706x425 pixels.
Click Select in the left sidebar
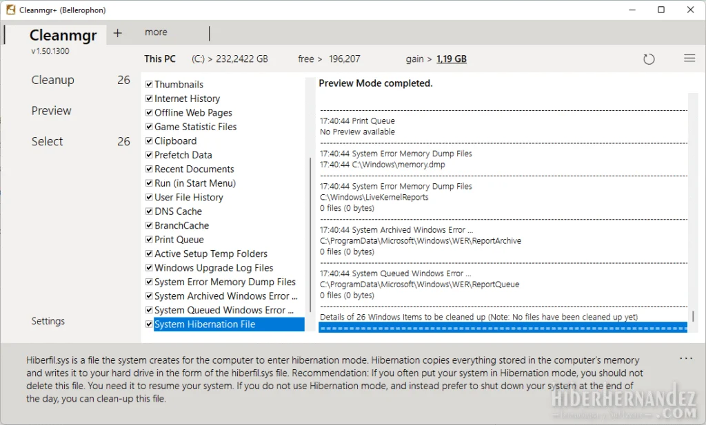pyautogui.click(x=47, y=141)
